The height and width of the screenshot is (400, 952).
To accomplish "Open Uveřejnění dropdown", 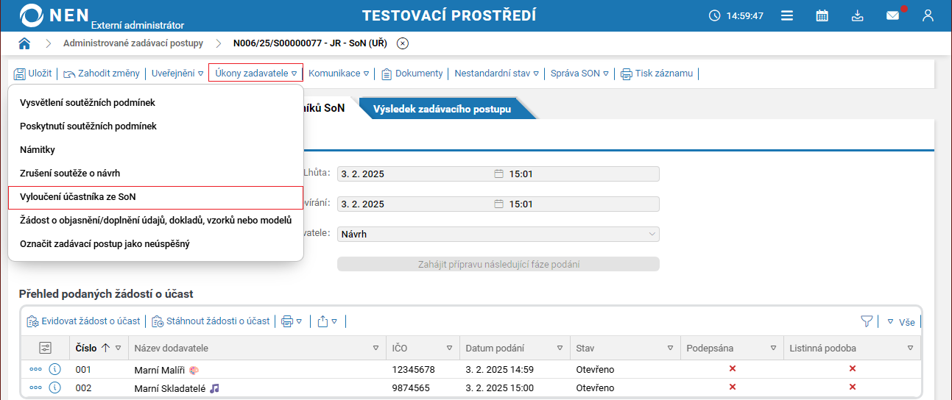I will point(177,74).
